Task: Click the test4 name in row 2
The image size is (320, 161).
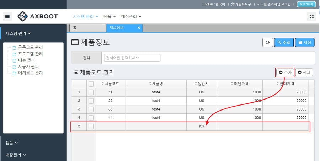Action: 156,101
